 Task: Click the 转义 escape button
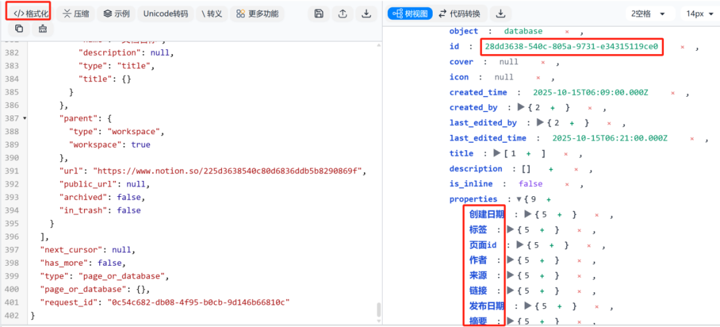point(212,13)
